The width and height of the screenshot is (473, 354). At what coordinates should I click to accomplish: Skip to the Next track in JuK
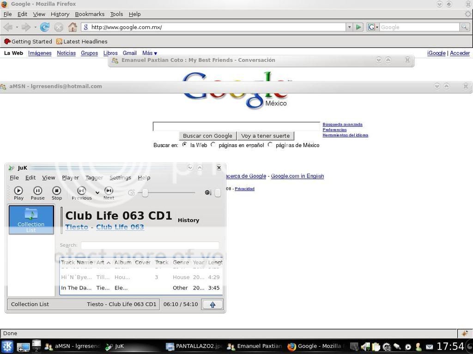[109, 193]
